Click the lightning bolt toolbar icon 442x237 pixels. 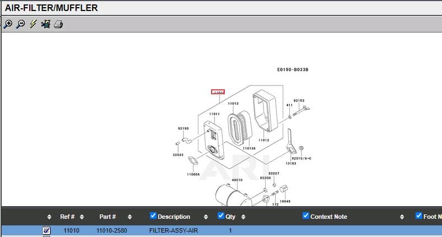click(x=33, y=24)
